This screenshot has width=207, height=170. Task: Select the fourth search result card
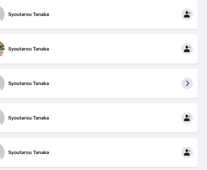(x=99, y=118)
